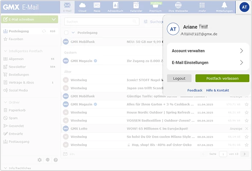Open the Feedback link

tap(195, 90)
